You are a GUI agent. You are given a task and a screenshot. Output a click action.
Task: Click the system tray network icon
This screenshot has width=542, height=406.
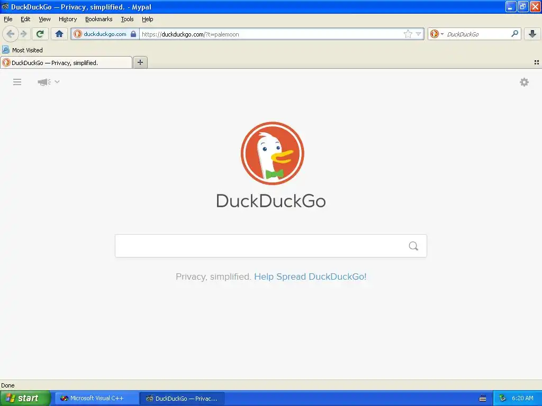503,399
